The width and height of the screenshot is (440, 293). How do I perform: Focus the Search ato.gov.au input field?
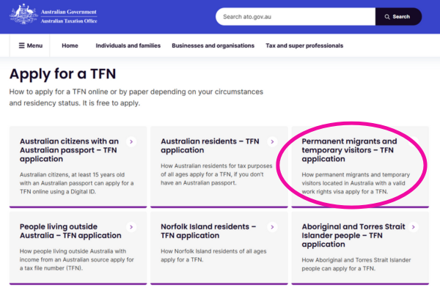(293, 16)
